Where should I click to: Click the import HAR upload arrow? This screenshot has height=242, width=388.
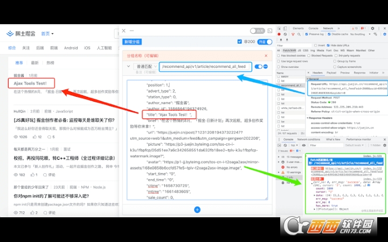[281, 40]
